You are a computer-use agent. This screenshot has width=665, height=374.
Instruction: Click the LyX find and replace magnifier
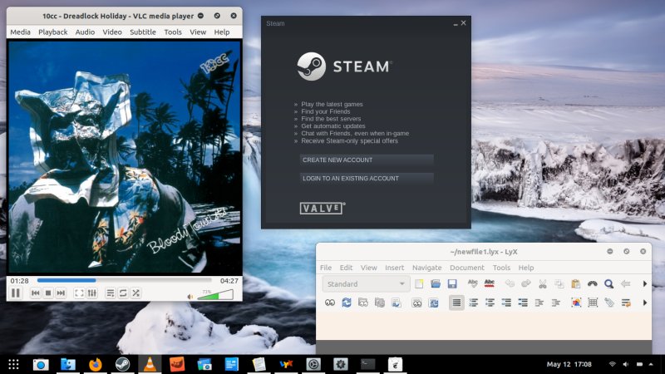pyautogui.click(x=608, y=283)
